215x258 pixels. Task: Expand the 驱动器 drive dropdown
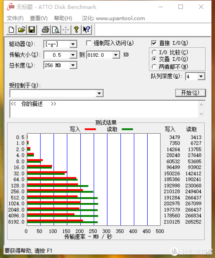(x=73, y=44)
